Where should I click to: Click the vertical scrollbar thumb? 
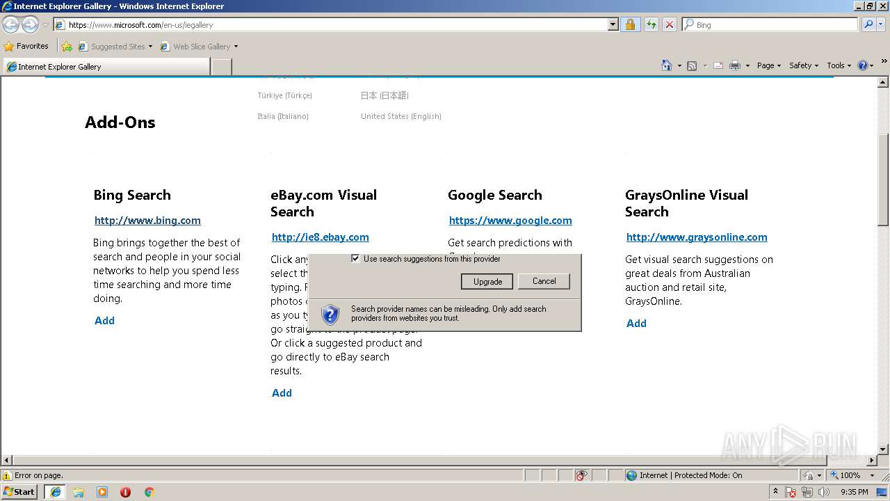pos(883,179)
